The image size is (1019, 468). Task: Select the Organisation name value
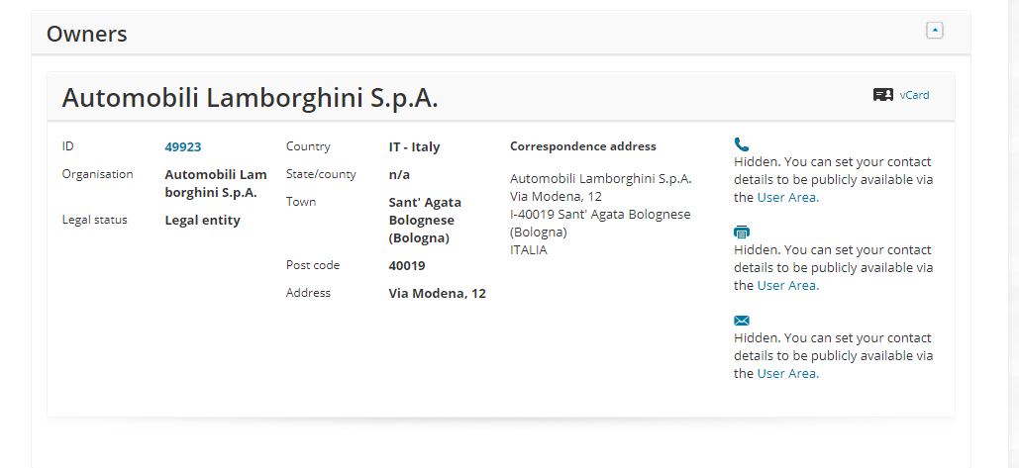(x=216, y=184)
